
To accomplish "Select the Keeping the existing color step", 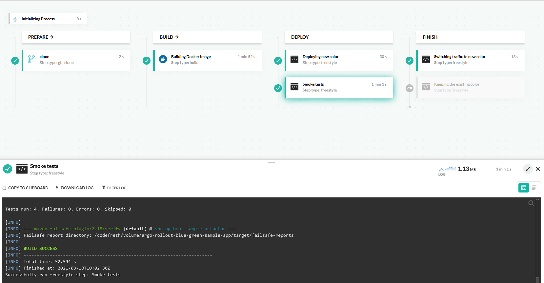I will [470, 88].
